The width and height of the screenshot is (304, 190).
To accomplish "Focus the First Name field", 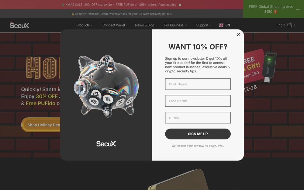I will pyautogui.click(x=198, y=84).
